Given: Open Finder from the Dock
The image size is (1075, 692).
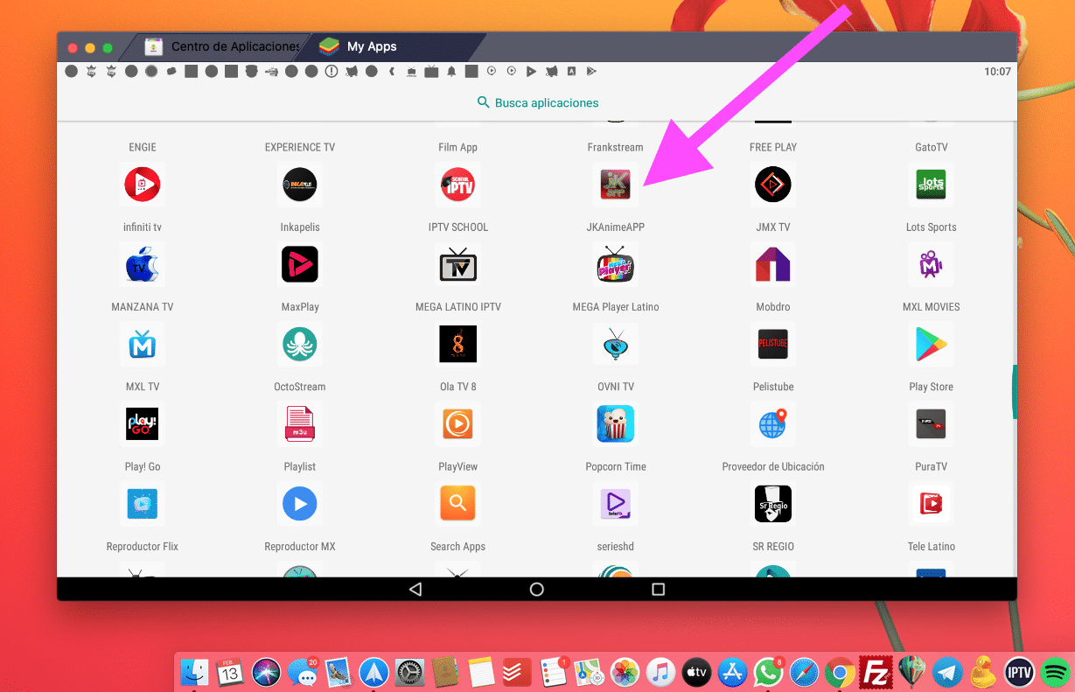Looking at the screenshot, I should [x=194, y=672].
